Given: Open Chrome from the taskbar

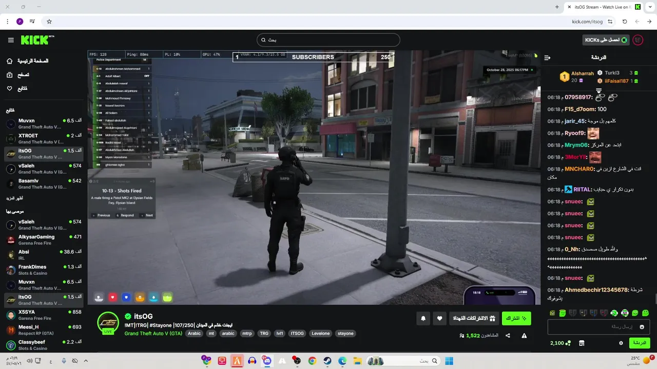Looking at the screenshot, I should click(312, 361).
